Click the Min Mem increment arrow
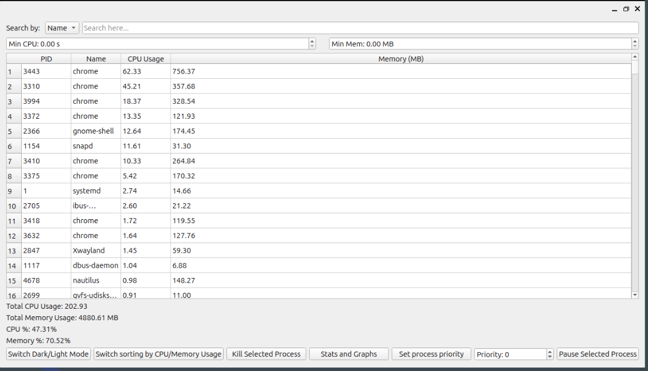Viewport: 648px width, 371px height. tap(634, 41)
